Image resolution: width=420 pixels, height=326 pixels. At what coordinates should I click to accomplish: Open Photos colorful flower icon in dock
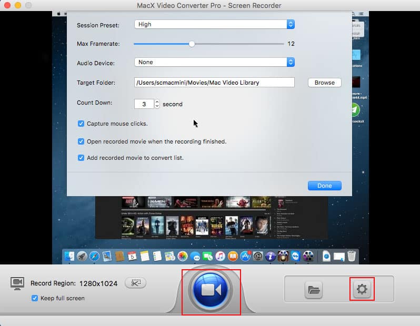point(183,257)
